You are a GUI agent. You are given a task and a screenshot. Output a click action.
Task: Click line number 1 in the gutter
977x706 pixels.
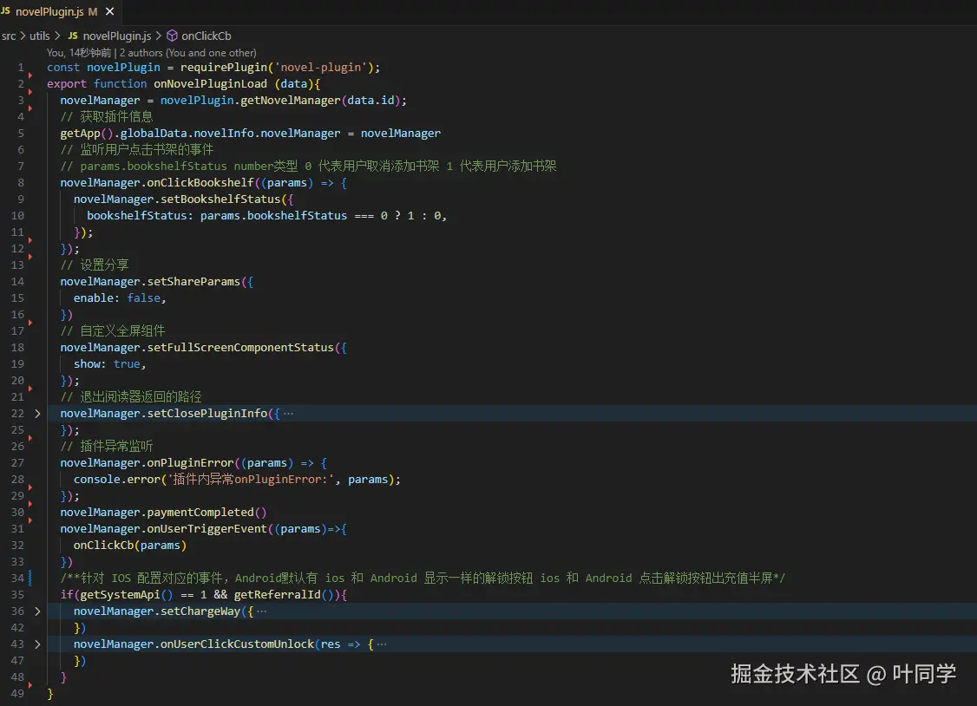click(x=21, y=68)
